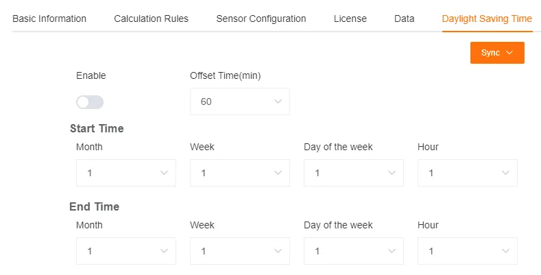The image size is (541, 275).
Task: Click the Sync button chevron arrow
Action: (509, 53)
